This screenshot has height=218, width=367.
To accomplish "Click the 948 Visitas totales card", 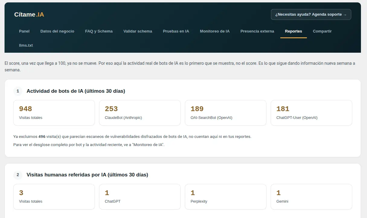I will tap(54, 113).
